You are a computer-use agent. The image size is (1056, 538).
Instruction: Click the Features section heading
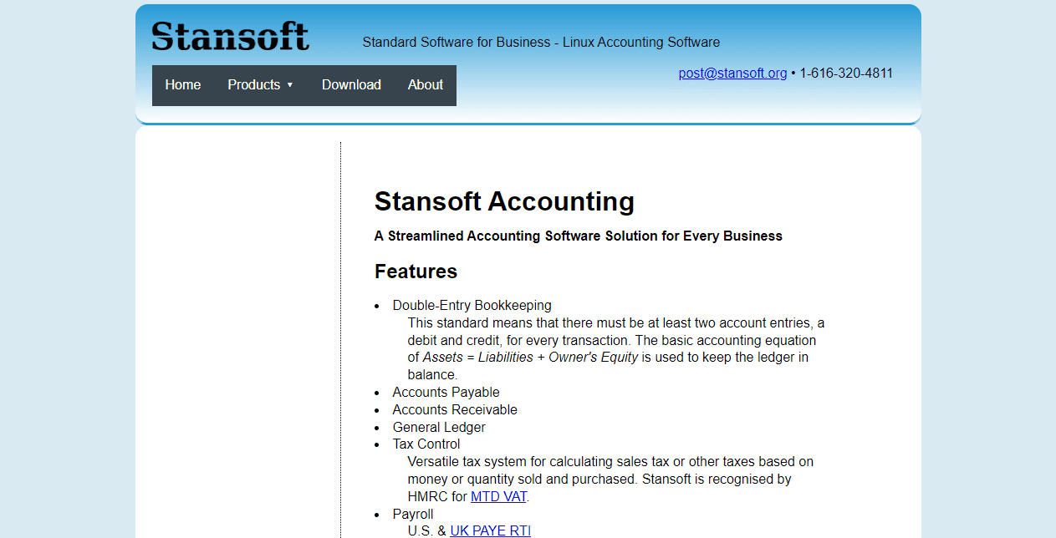[416, 272]
